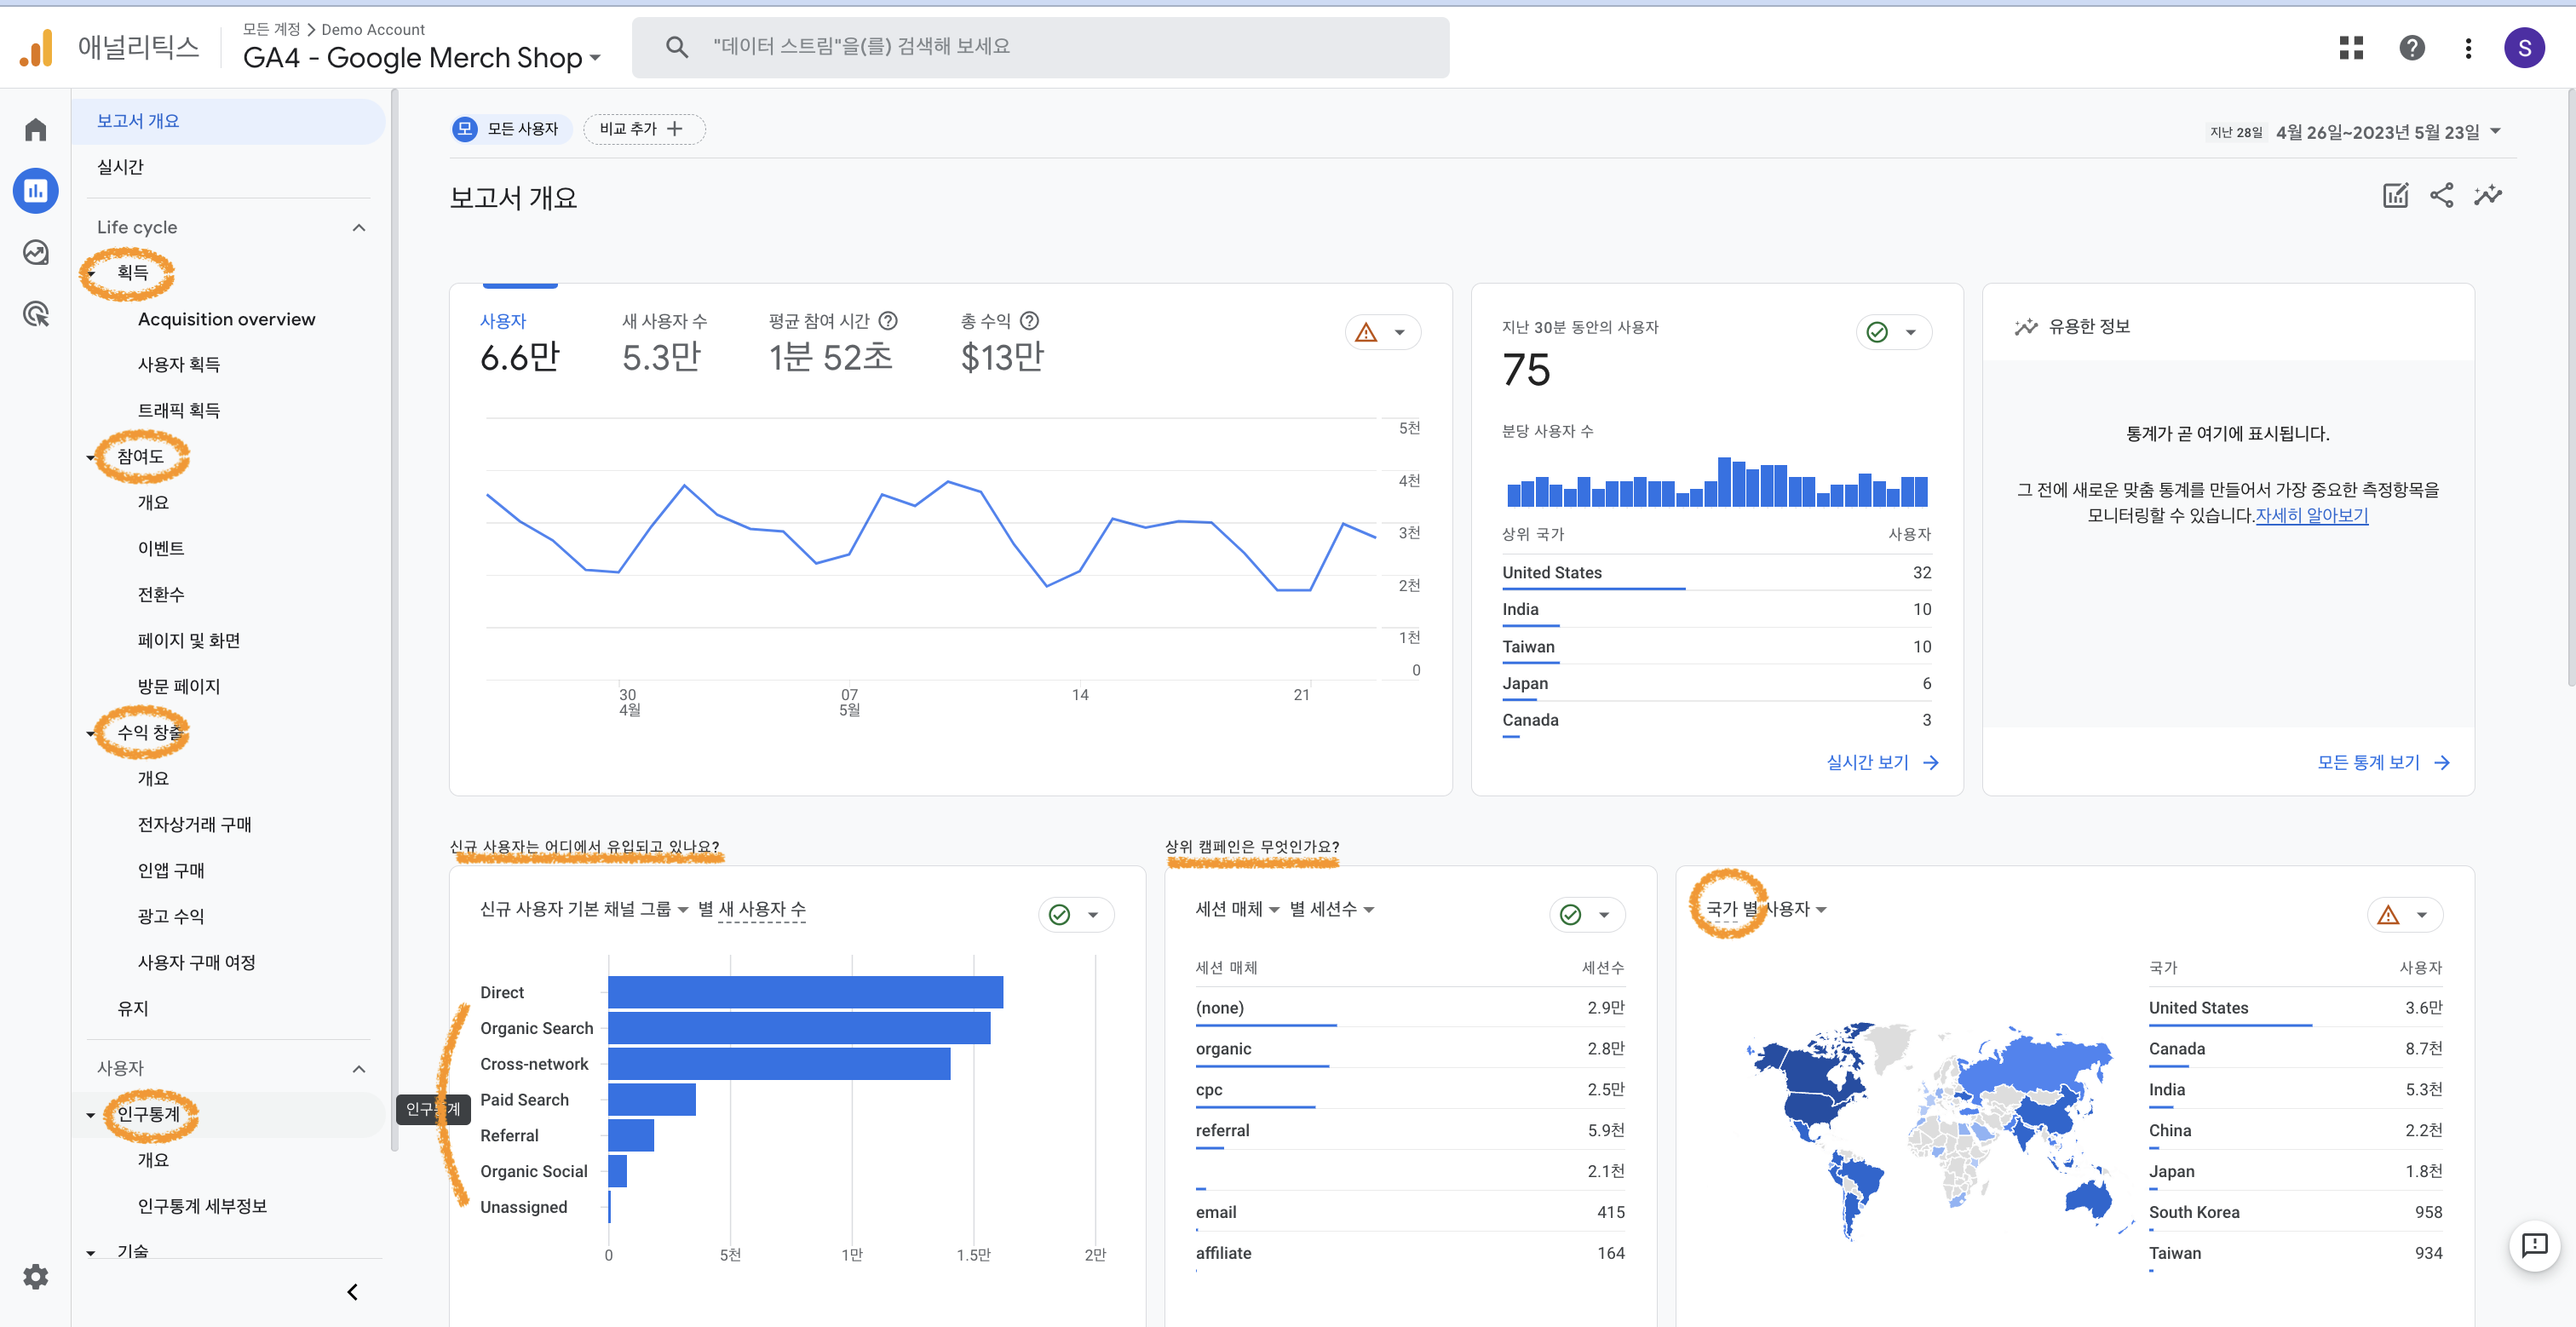Open the Advertising icon in left rail
Viewport: 2576px width, 1327px height.
pos(36,314)
